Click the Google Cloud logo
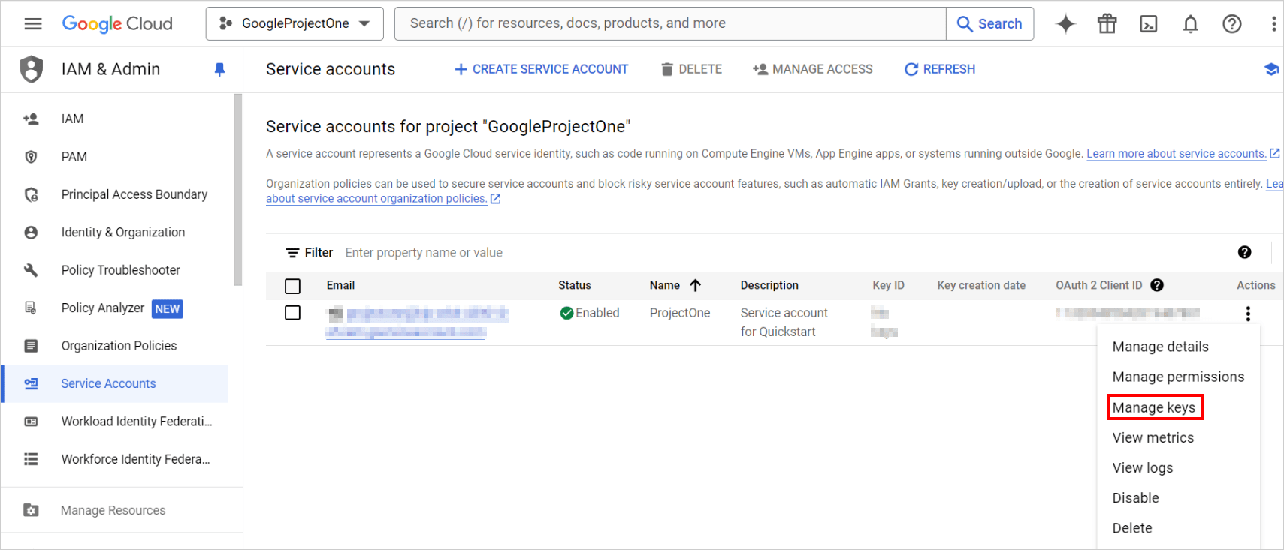Viewport: 1284px width, 550px height. tap(117, 23)
